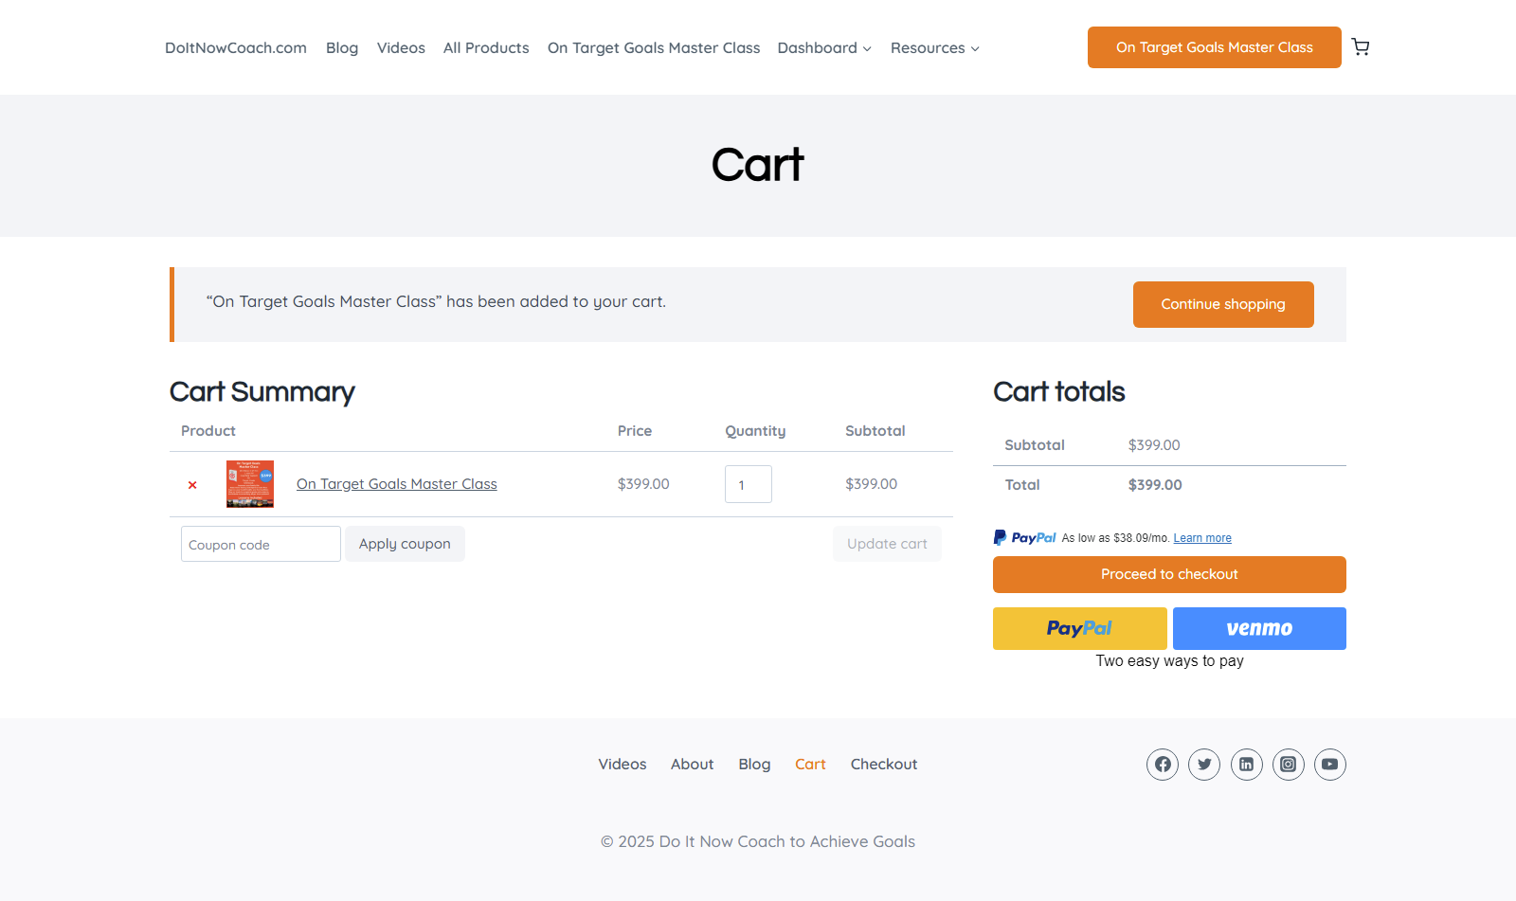Focus the quantity input field
Screen dimensions: 1516x901
click(749, 484)
